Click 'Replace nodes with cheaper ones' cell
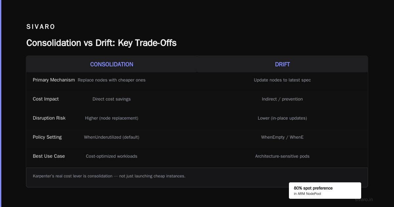 (x=112, y=80)
